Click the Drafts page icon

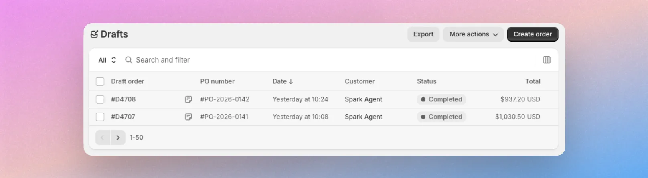click(x=94, y=34)
